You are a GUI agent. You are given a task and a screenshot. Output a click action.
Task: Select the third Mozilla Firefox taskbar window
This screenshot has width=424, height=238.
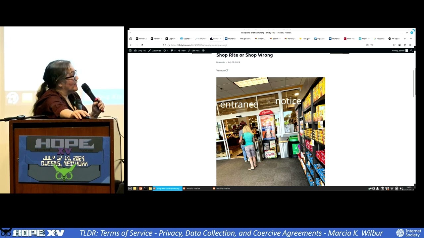click(227, 188)
